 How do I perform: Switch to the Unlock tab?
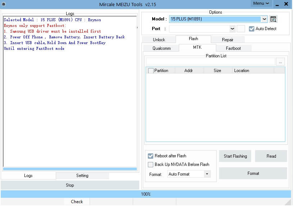pos(159,40)
